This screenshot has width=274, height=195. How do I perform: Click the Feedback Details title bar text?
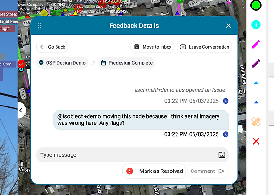point(134,26)
